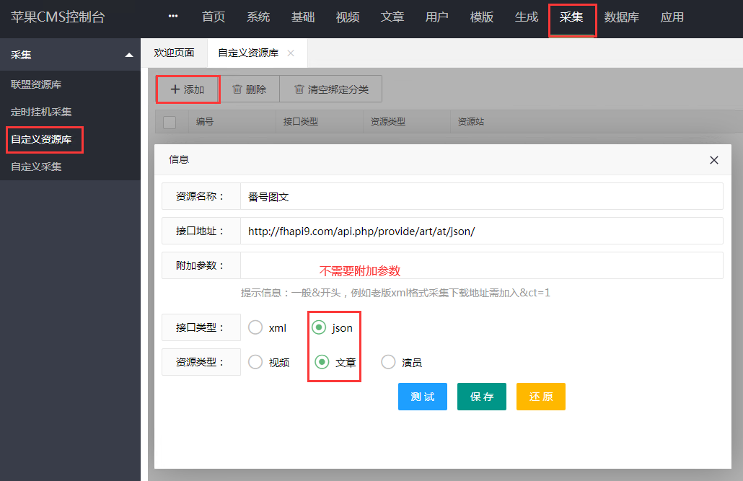Select the xml interface type radio

pos(255,327)
